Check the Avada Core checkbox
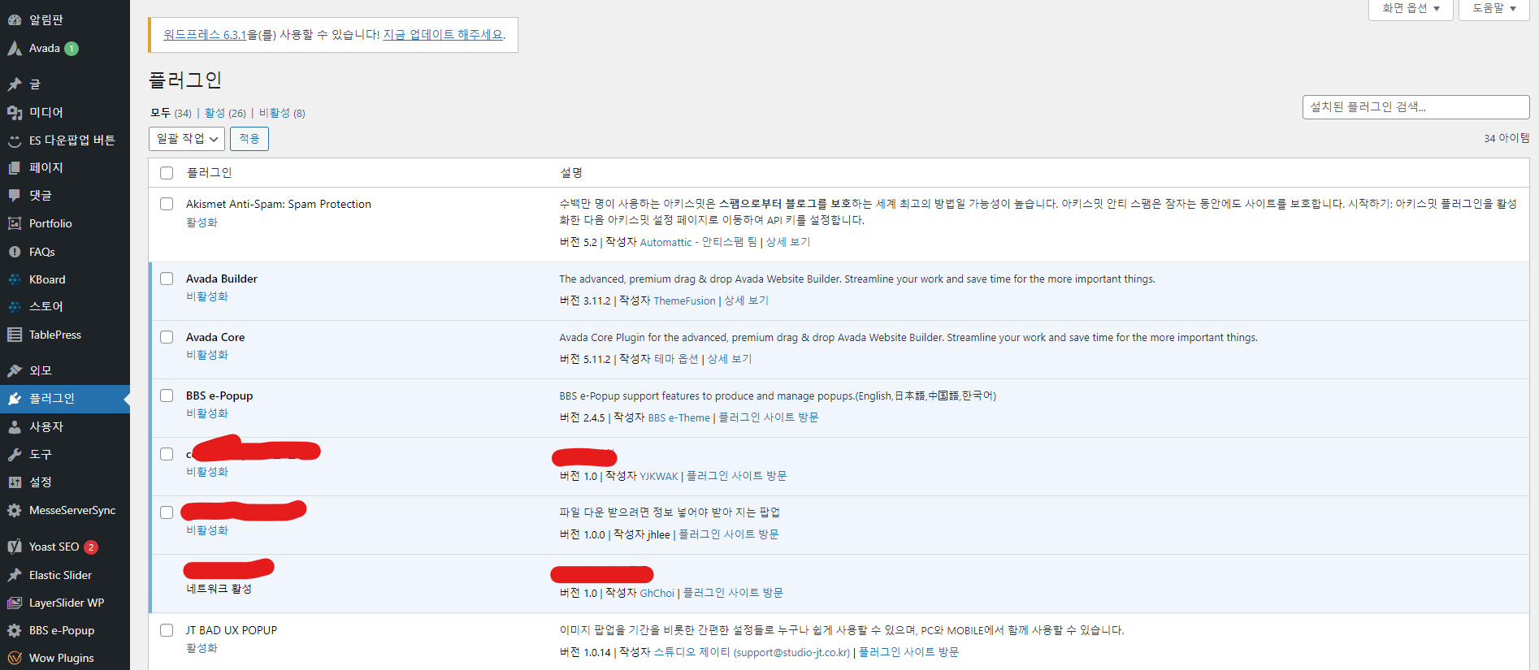This screenshot has width=1539, height=670. point(167,337)
